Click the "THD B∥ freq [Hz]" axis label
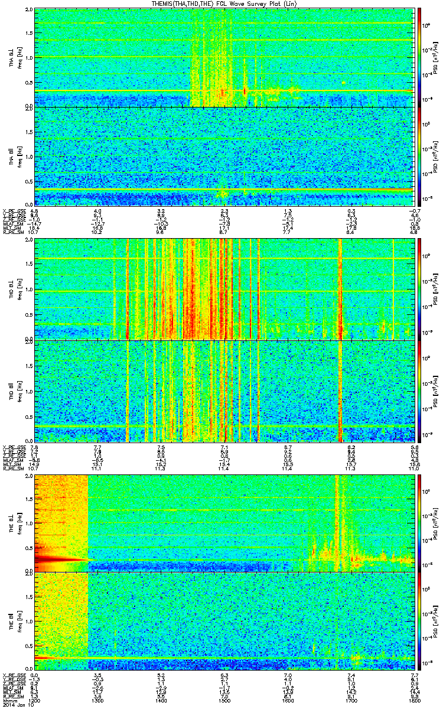Image resolution: width=443 pixels, height=709 pixels. [14, 391]
